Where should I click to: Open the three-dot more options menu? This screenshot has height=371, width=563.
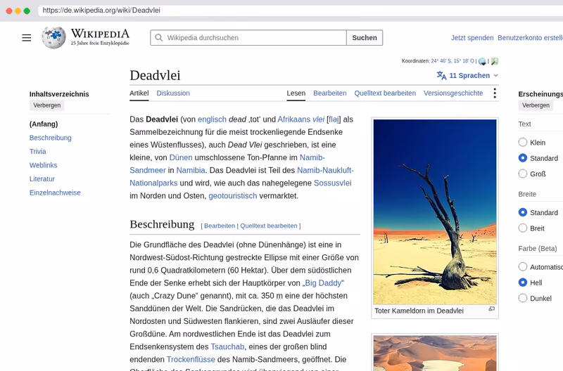pyautogui.click(x=495, y=93)
